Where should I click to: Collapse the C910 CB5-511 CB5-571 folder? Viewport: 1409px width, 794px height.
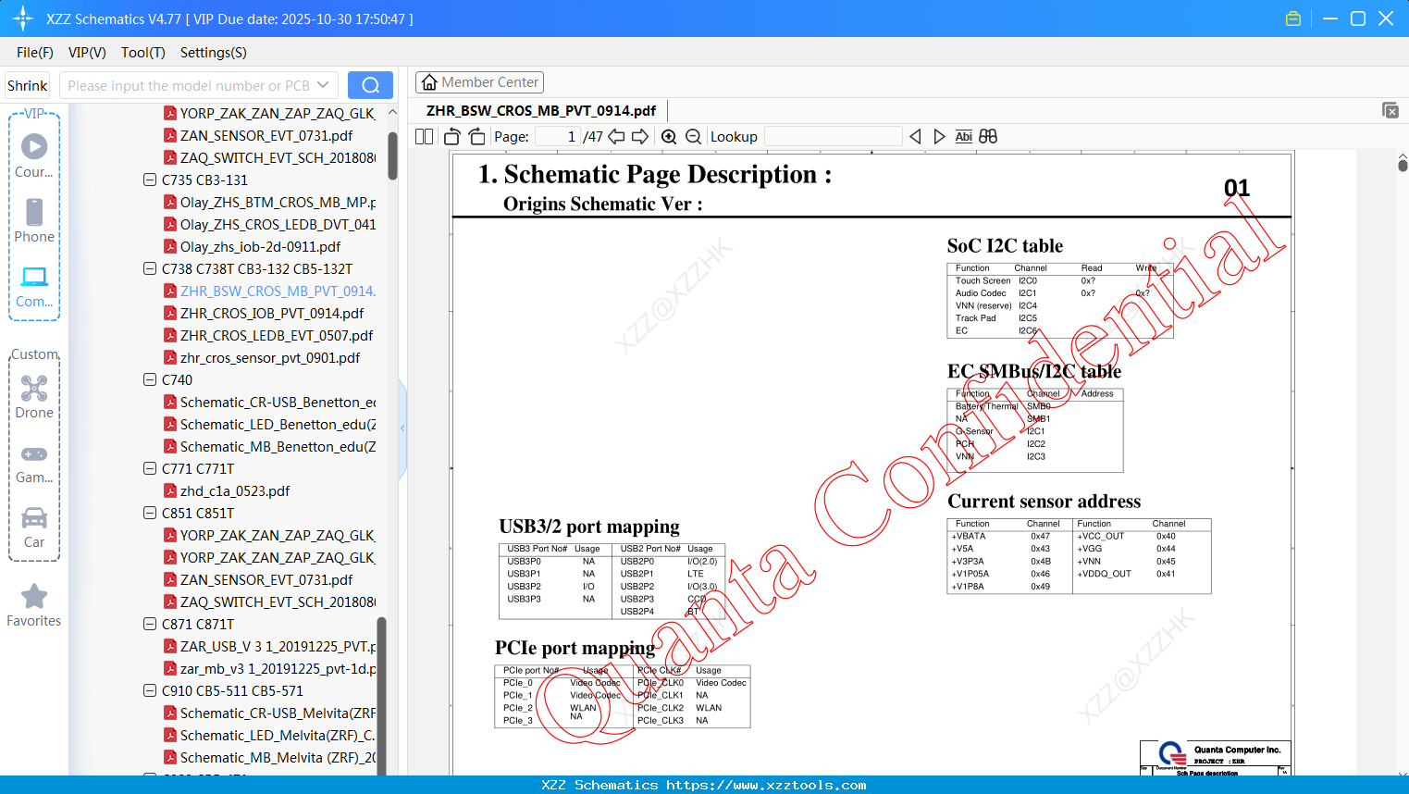click(x=150, y=690)
